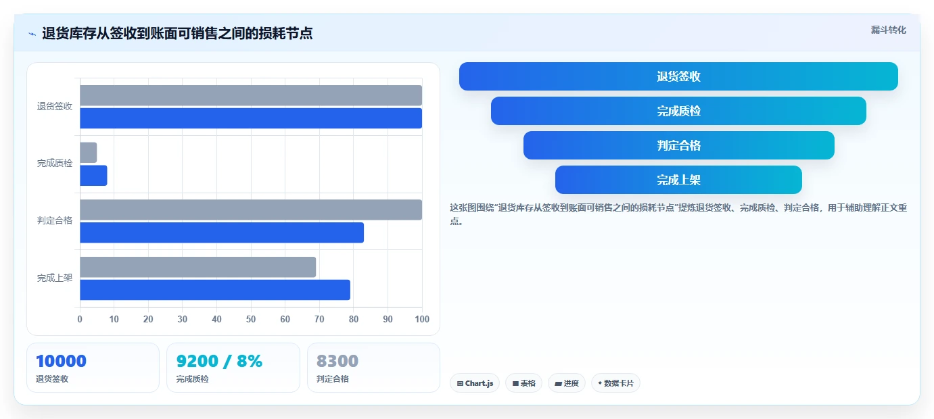Click the 数据卡片 tag pill
Viewport: 934px width, 419px height.
(x=615, y=383)
